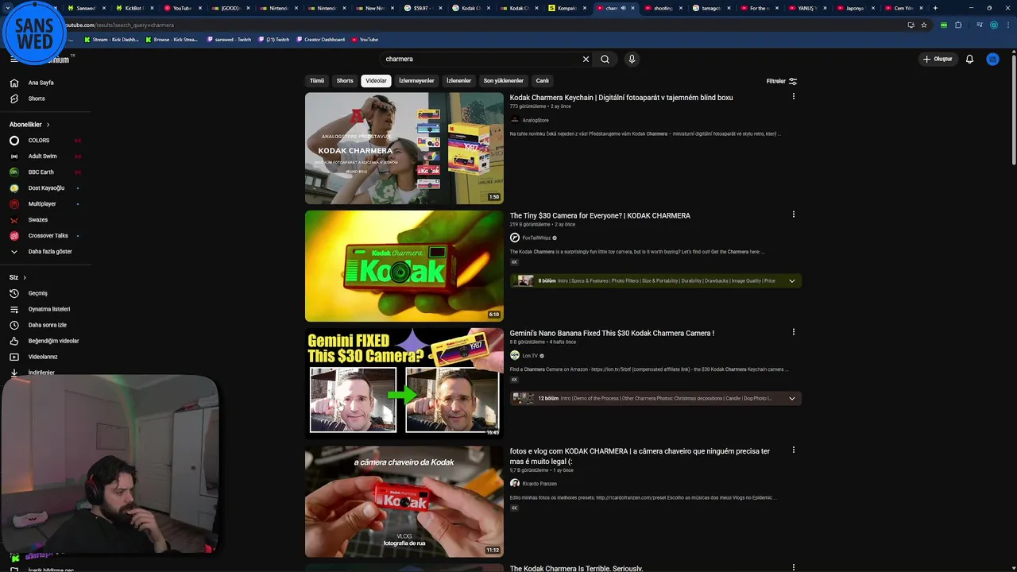Image resolution: width=1017 pixels, height=572 pixels.
Task: Open the Ricardo Franzen channel link
Action: point(539,484)
